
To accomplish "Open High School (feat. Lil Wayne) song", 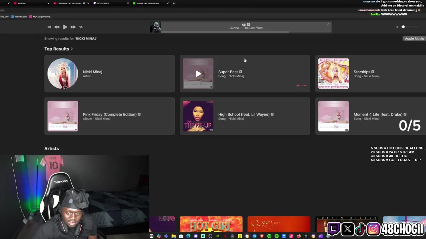I will 245,116.
